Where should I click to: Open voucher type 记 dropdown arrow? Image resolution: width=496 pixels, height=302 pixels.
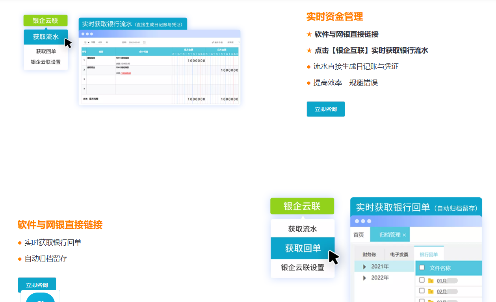pyautogui.click(x=89, y=42)
